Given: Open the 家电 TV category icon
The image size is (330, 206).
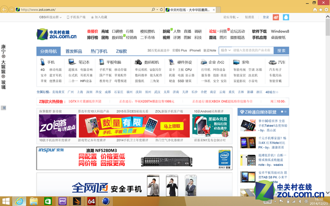Looking at the screenshot, I should tap(236, 62).
